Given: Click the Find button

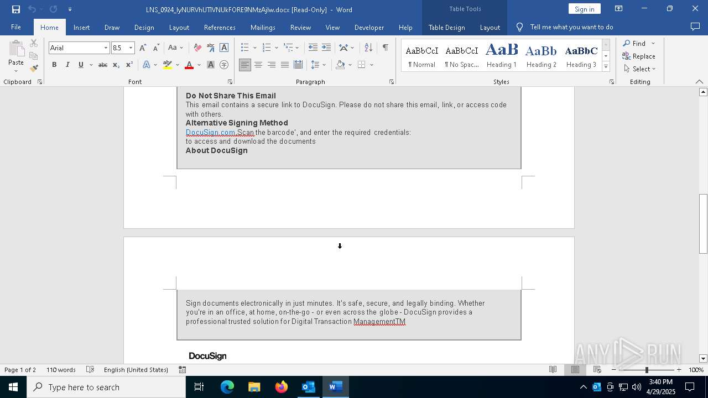Looking at the screenshot, I should click(x=634, y=43).
